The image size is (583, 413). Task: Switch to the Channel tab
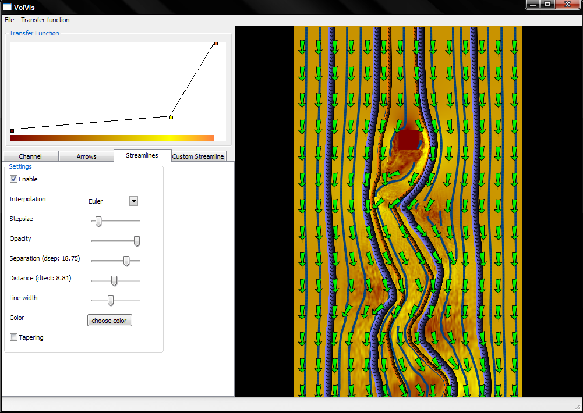point(30,156)
